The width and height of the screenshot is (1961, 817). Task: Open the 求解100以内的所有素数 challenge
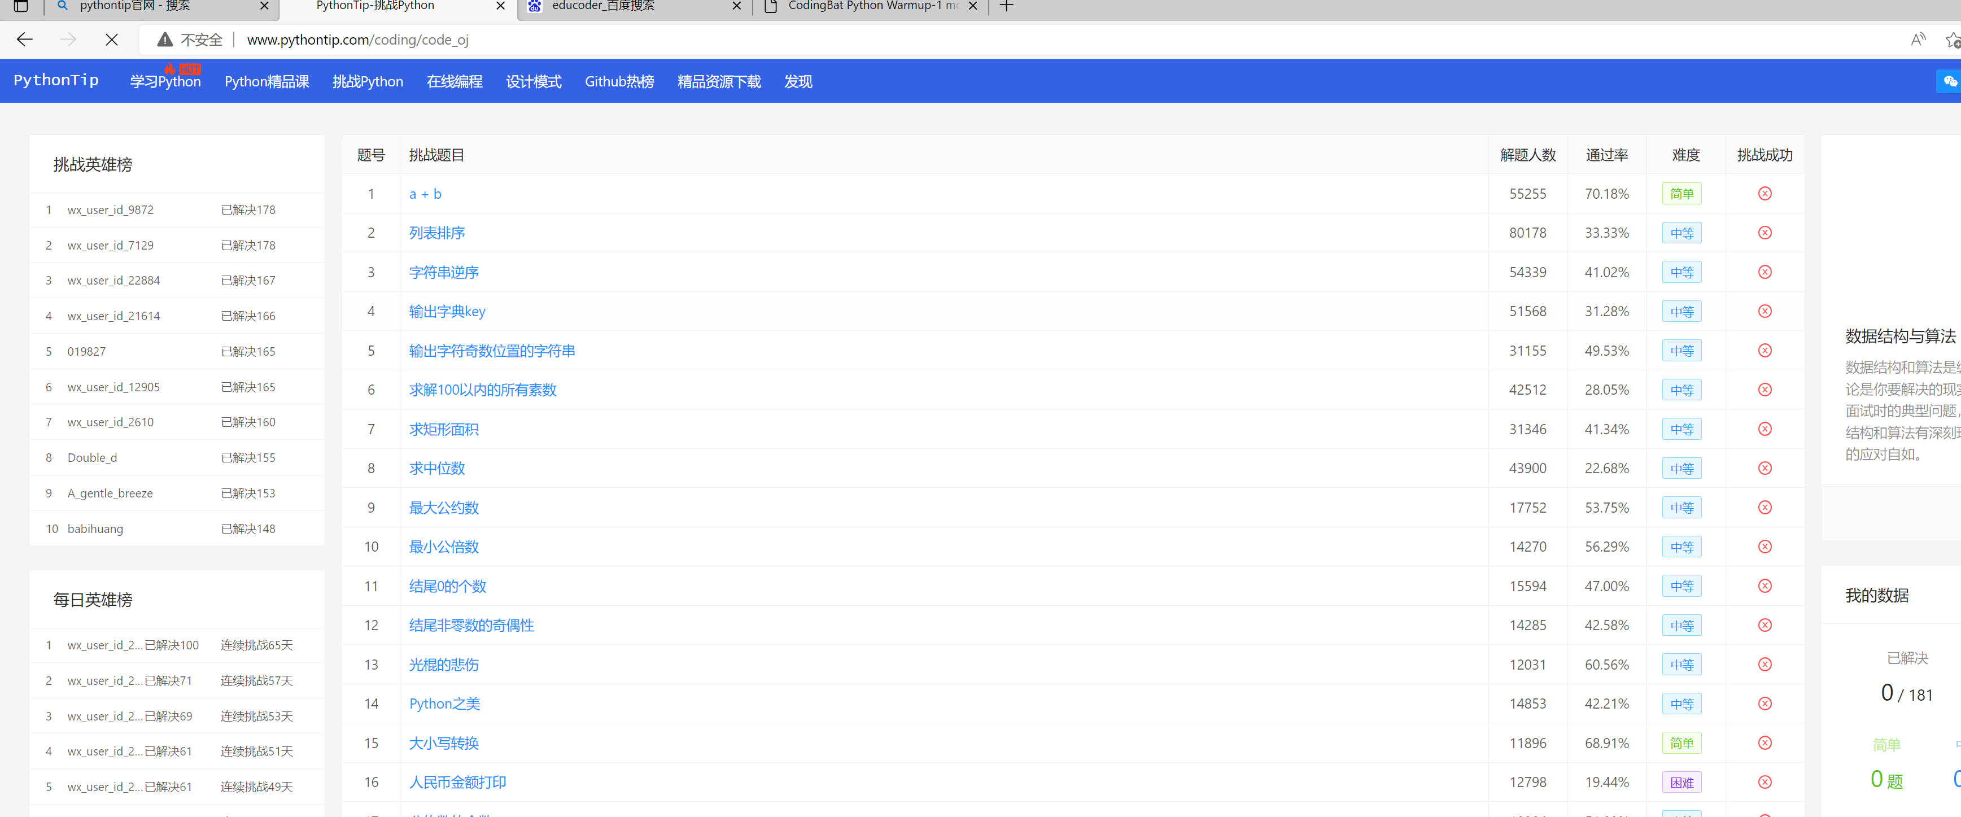[483, 390]
